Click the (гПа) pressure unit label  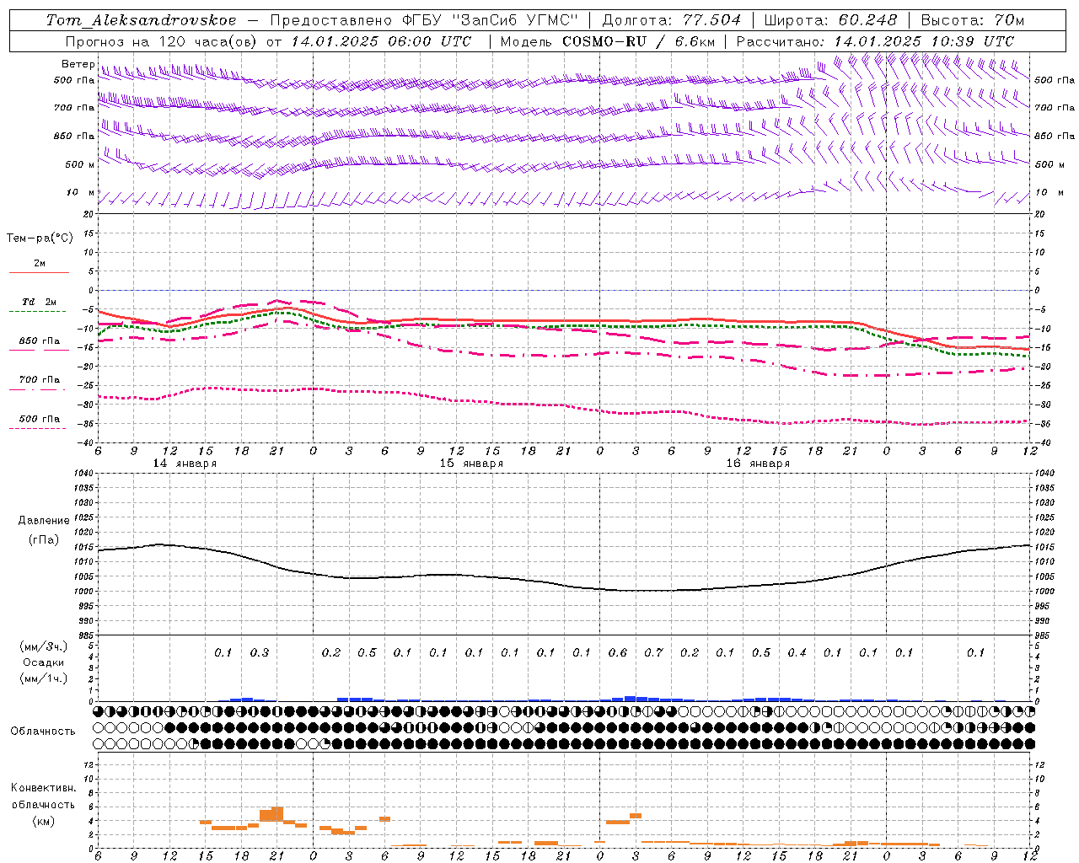pyautogui.click(x=44, y=539)
